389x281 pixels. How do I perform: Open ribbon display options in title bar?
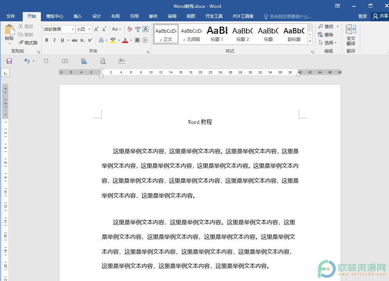pyautogui.click(x=338, y=6)
